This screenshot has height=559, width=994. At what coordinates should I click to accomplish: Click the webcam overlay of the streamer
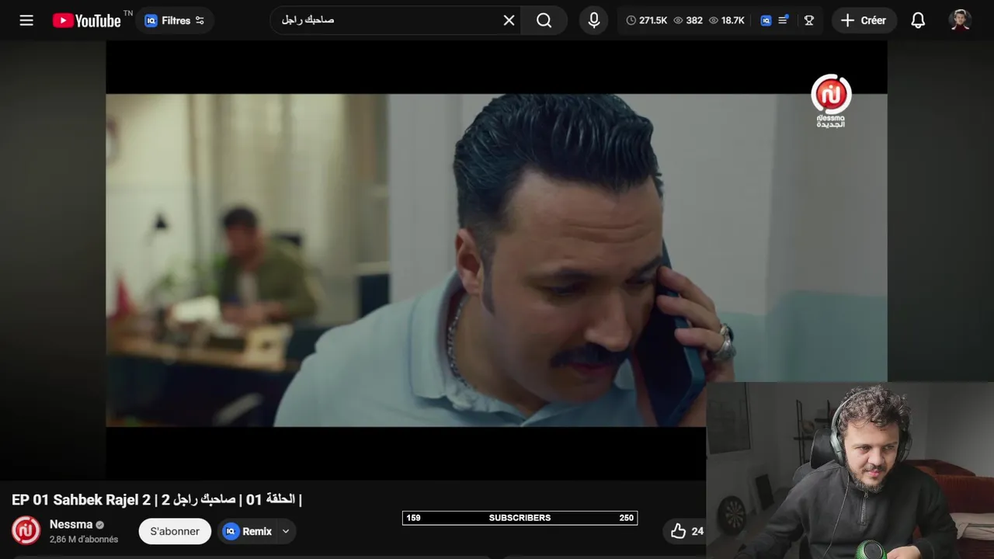point(850,470)
